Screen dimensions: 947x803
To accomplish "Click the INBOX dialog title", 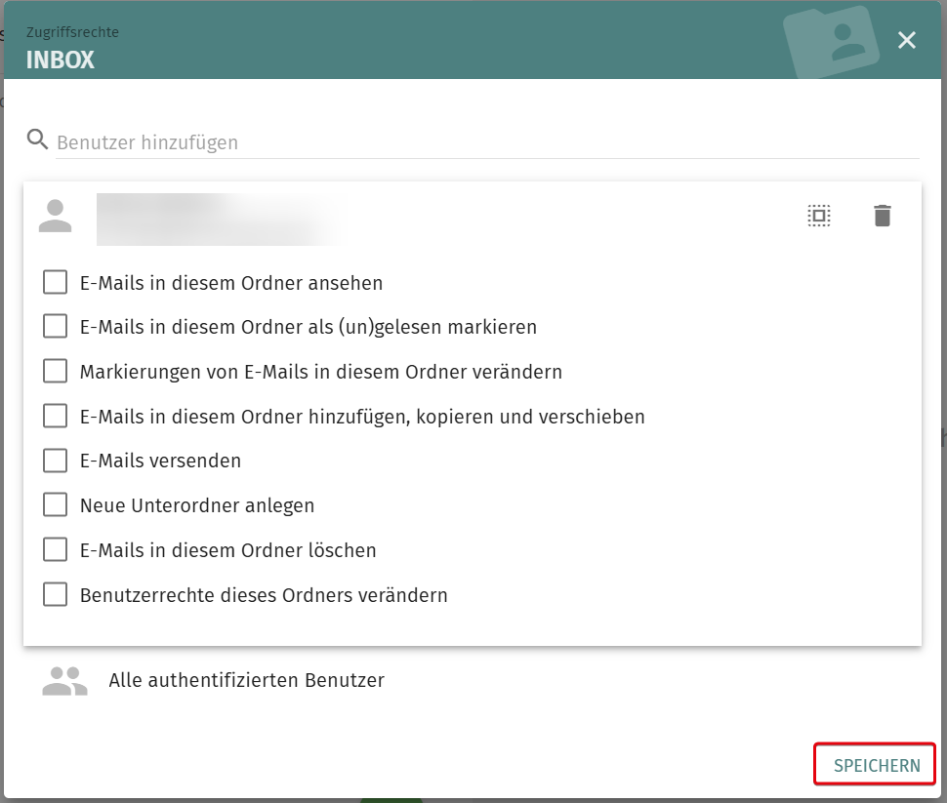I will point(61,60).
